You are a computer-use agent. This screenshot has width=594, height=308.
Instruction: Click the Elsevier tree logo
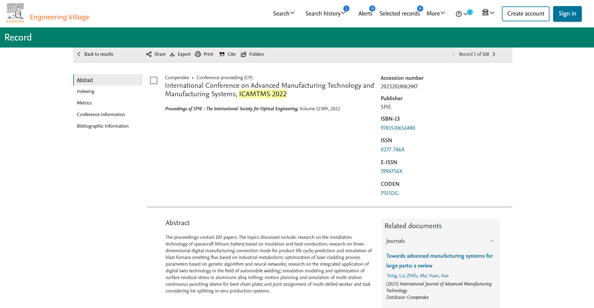15,13
